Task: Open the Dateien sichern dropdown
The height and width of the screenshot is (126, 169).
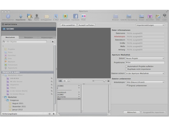Action: click(x=145, y=74)
